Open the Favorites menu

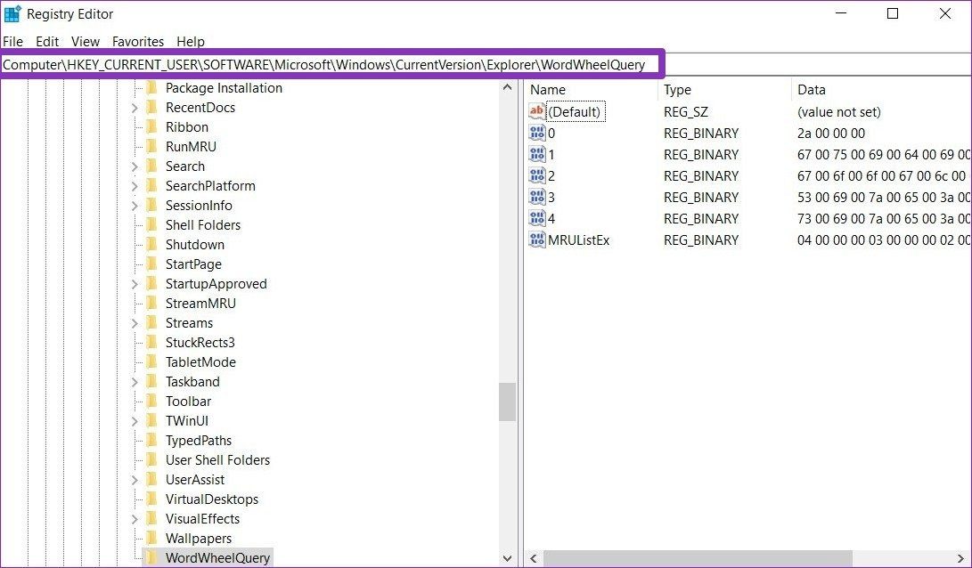[137, 42]
